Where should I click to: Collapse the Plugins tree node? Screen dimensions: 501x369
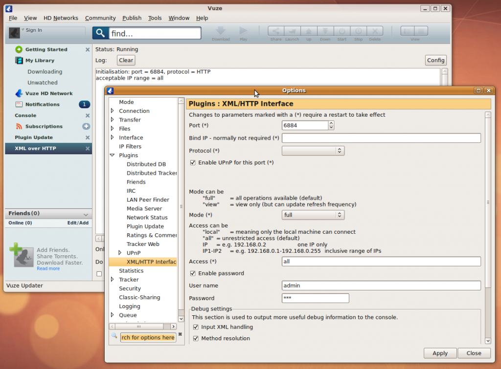112,155
